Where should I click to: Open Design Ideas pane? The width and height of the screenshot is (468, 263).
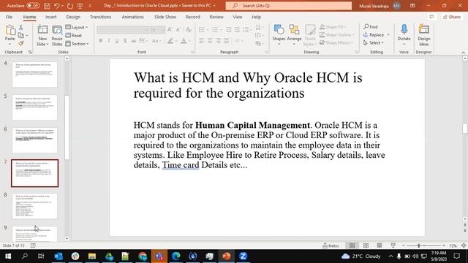(x=424, y=36)
